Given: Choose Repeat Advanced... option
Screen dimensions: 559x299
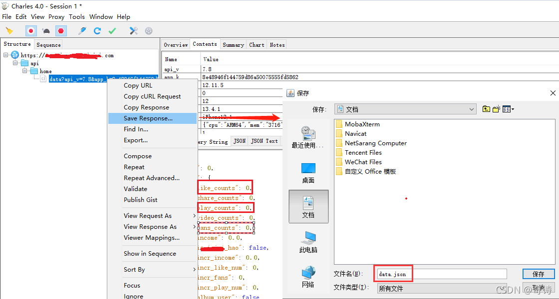Looking at the screenshot, I should [x=152, y=178].
